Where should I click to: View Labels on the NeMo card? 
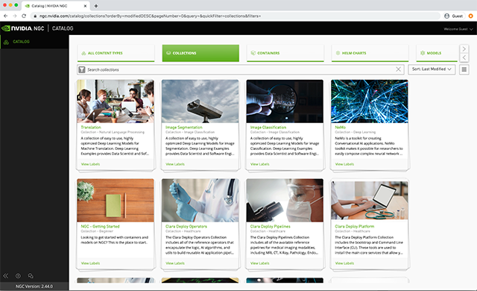click(x=344, y=164)
